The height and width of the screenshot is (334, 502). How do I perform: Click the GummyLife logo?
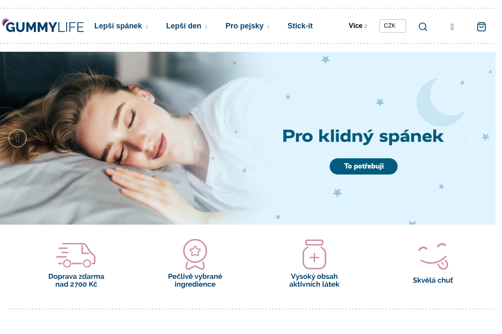[43, 26]
